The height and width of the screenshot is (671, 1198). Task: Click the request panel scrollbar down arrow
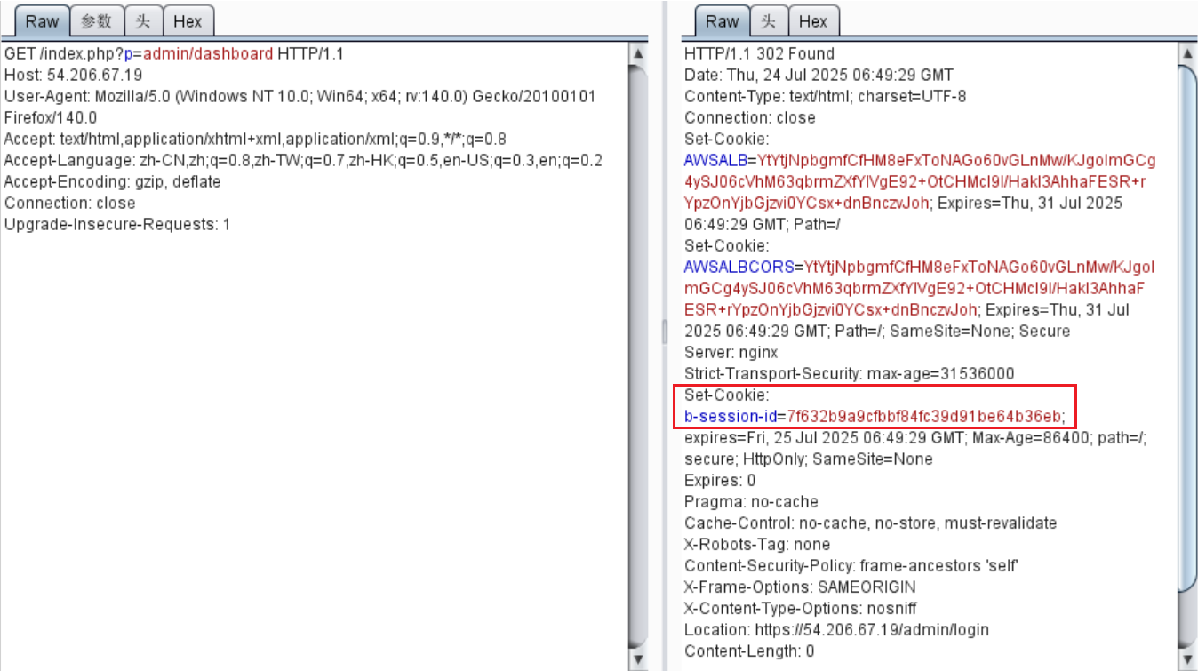tap(637, 659)
